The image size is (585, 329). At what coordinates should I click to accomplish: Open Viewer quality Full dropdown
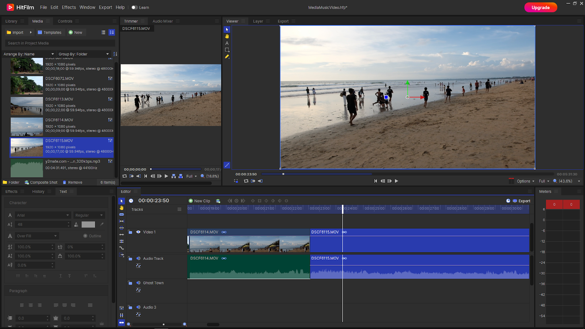(x=544, y=181)
